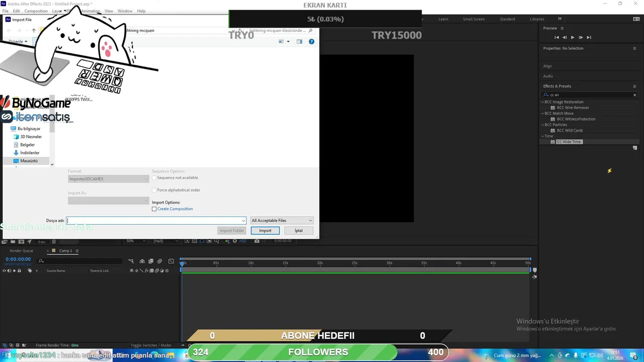Go up one folder level arrow
Viewport: 644px width, 362px height.
(x=34, y=31)
